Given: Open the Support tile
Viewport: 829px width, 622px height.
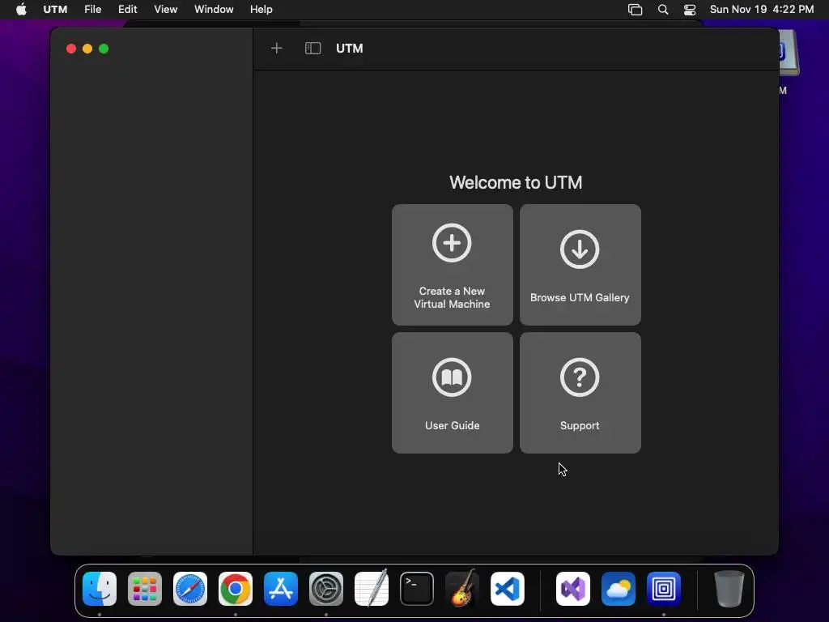Looking at the screenshot, I should [580, 393].
